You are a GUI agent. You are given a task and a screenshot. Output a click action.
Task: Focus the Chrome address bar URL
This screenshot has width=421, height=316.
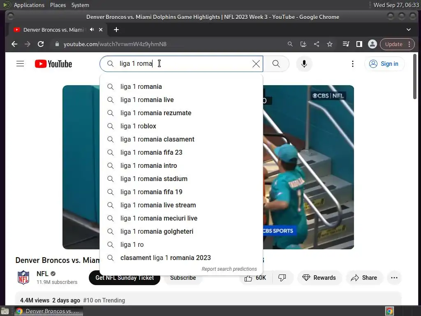115,44
